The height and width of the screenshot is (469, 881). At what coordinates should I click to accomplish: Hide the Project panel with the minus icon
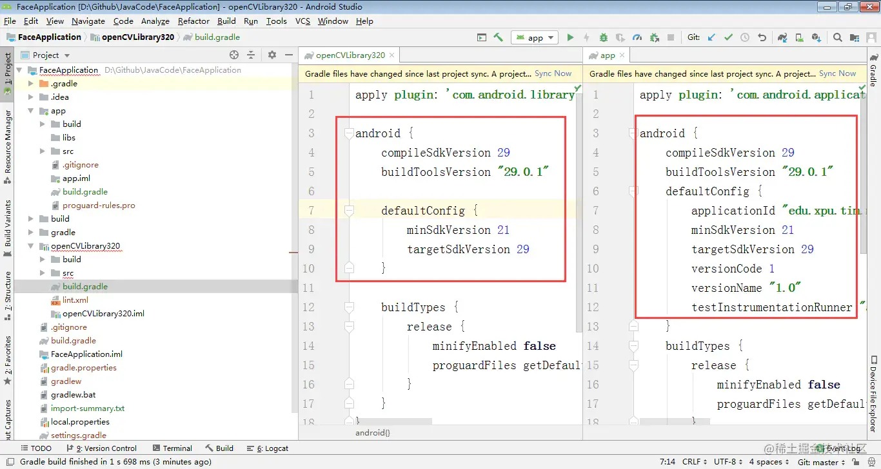tap(288, 55)
